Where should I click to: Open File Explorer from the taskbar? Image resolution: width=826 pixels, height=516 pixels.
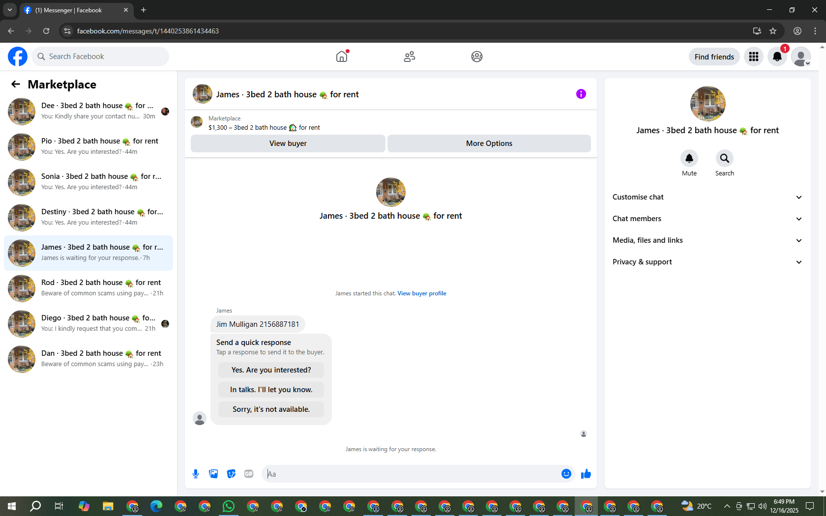(108, 506)
